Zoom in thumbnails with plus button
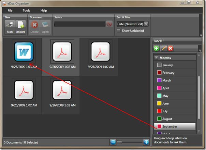The image size is (206, 150). pyautogui.click(x=146, y=142)
